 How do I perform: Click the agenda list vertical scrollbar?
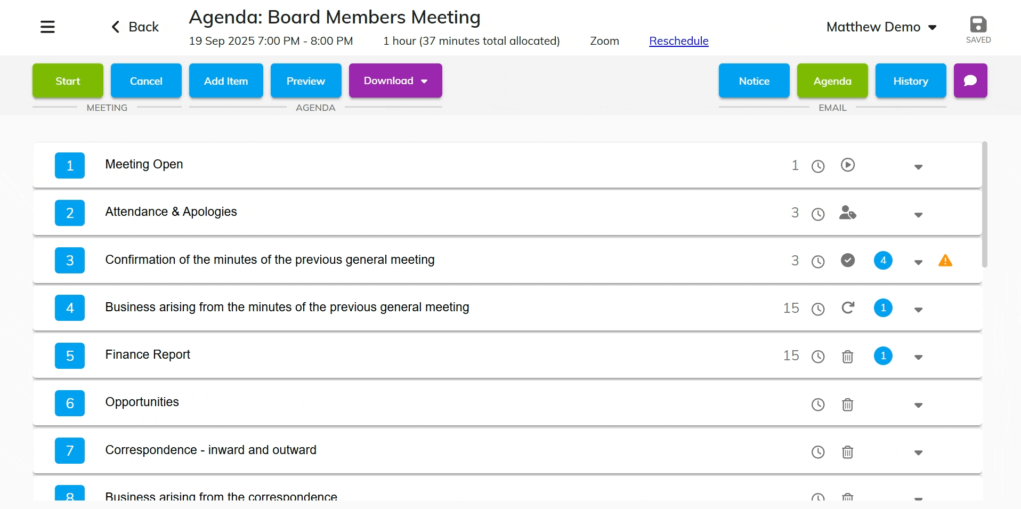984,205
